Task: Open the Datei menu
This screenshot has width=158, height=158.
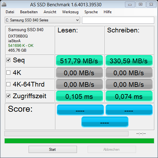Action: pyautogui.click(x=10, y=12)
